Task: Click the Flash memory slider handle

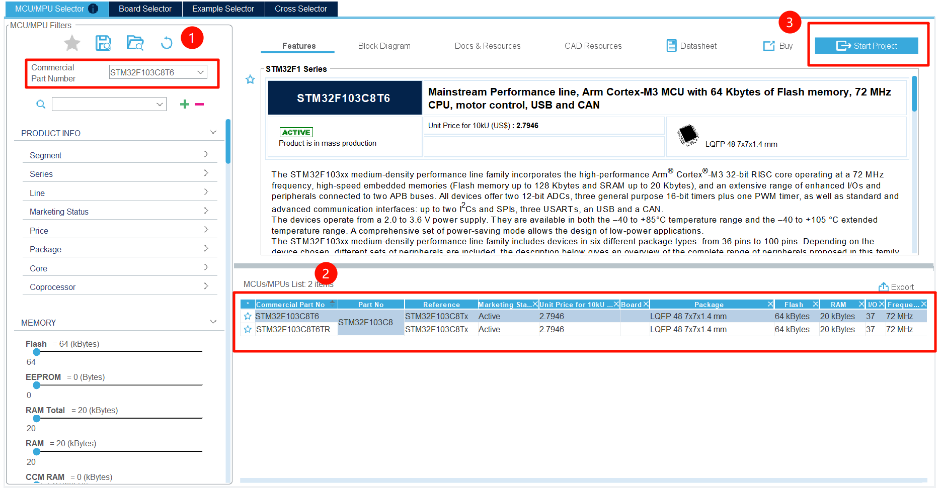Action: pos(37,352)
